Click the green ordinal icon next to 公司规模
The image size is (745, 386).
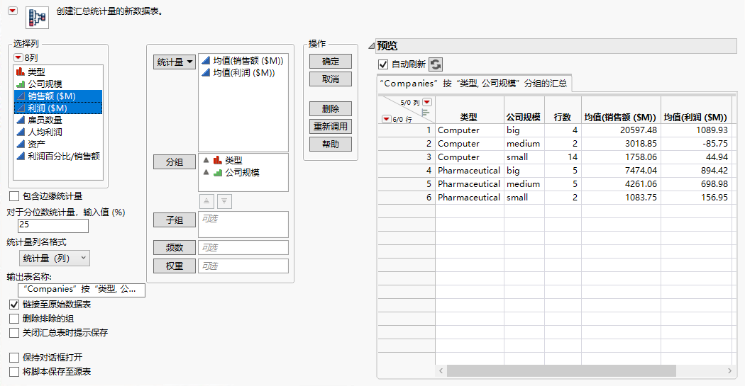click(x=21, y=84)
